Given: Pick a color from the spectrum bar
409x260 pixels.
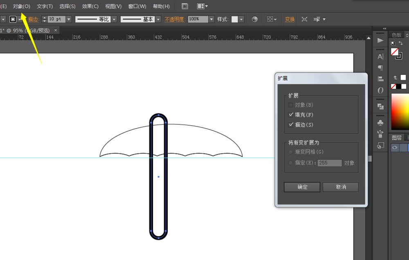Looking at the screenshot, I should coord(400,111).
